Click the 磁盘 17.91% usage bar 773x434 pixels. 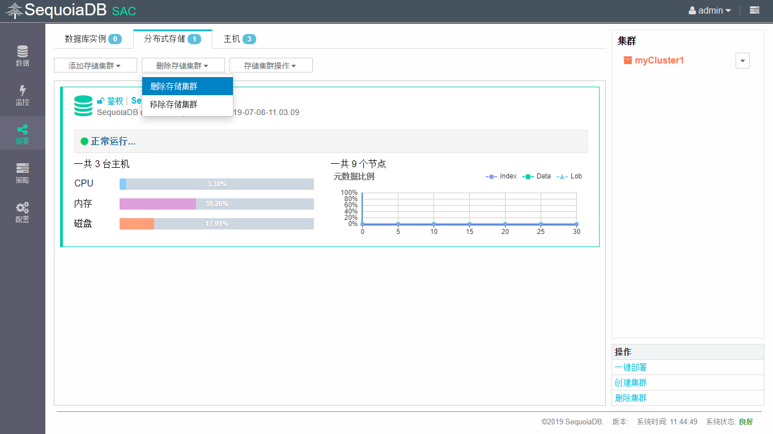(216, 224)
